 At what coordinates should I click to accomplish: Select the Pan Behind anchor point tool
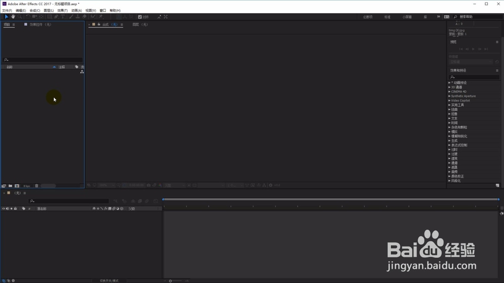pyautogui.click(x=41, y=17)
